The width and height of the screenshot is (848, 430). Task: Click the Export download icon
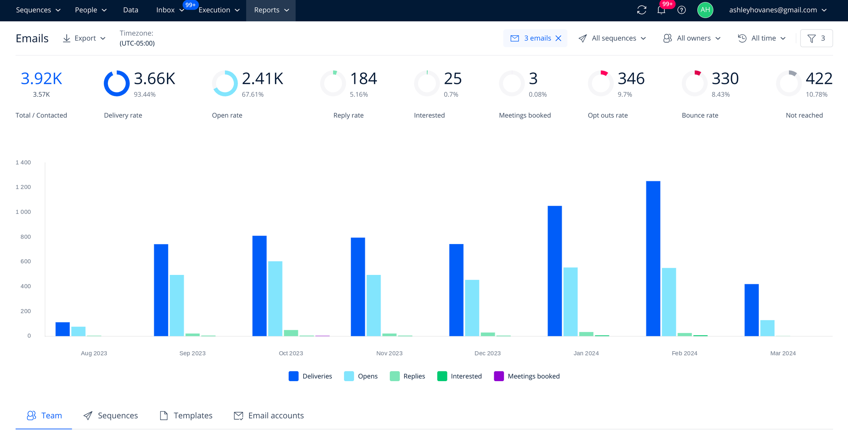click(x=67, y=38)
